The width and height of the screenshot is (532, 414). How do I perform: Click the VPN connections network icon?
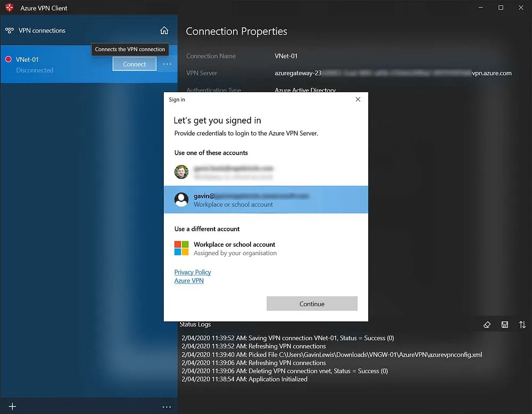[x=10, y=30]
